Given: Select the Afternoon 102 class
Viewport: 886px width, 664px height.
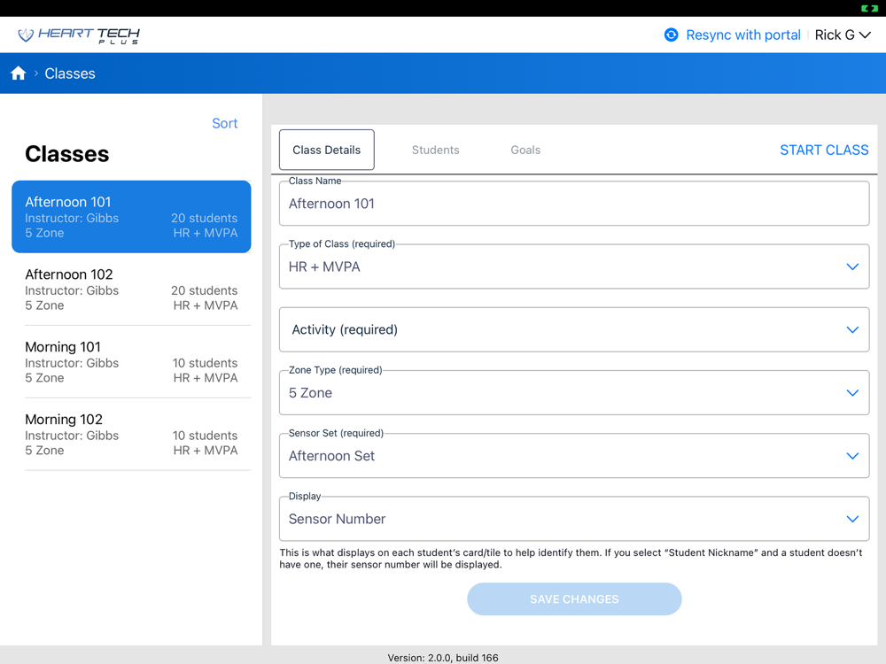Looking at the screenshot, I should pos(131,290).
